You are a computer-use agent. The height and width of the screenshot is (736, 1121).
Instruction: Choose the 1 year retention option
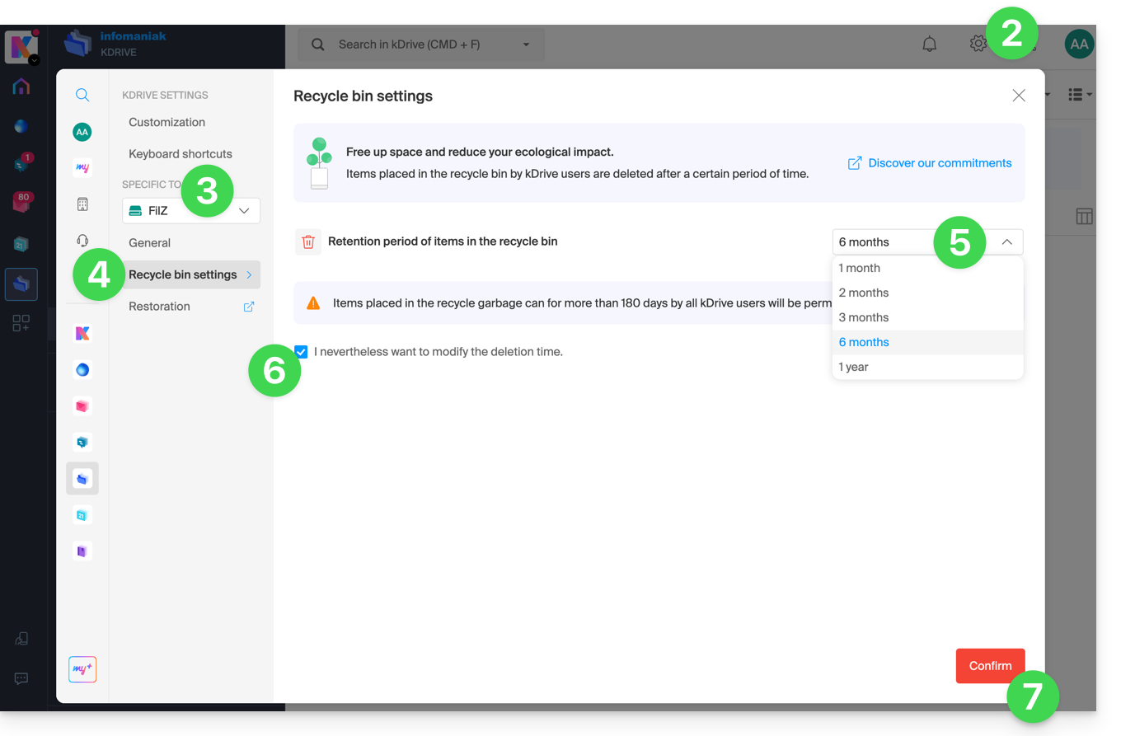[x=853, y=367]
